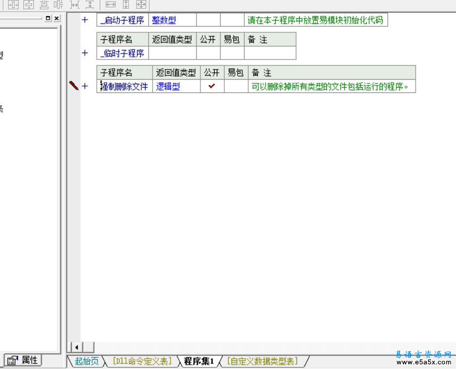456x369 pixels.
Task: Expand 强制删除文件 using its plus sign
Action: [x=84, y=86]
